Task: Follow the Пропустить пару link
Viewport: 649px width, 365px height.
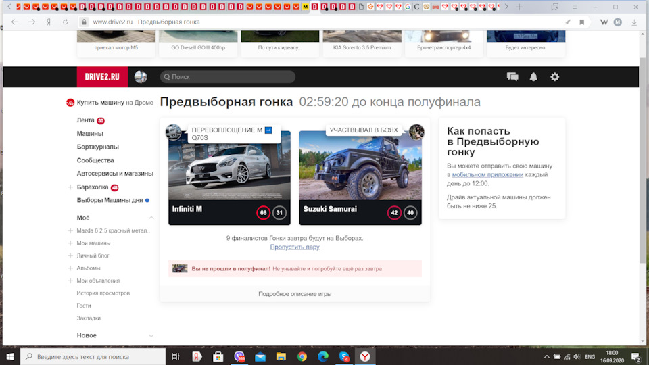Action: click(295, 247)
